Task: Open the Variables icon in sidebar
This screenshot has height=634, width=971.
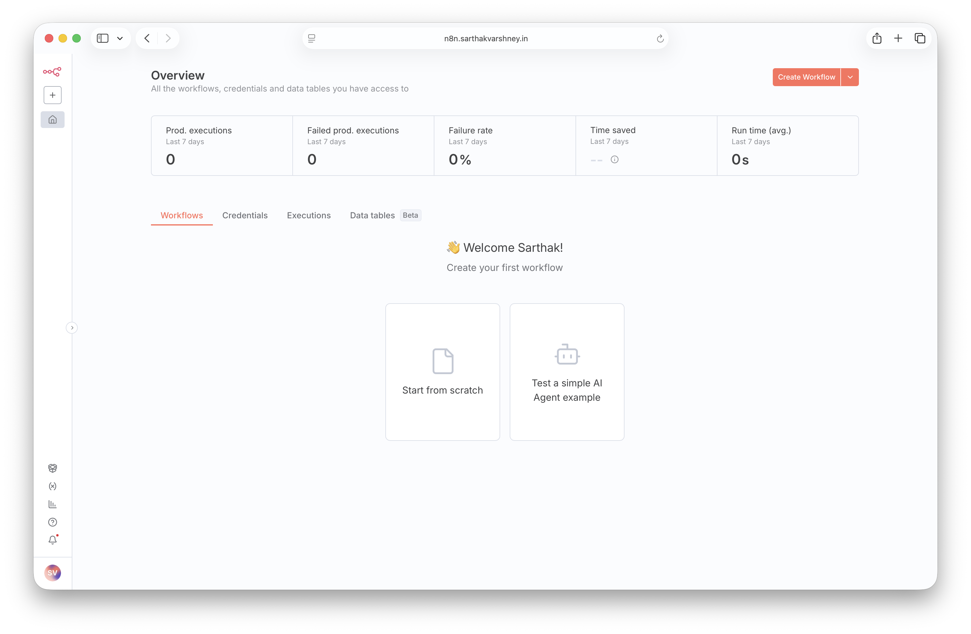Action: click(53, 486)
